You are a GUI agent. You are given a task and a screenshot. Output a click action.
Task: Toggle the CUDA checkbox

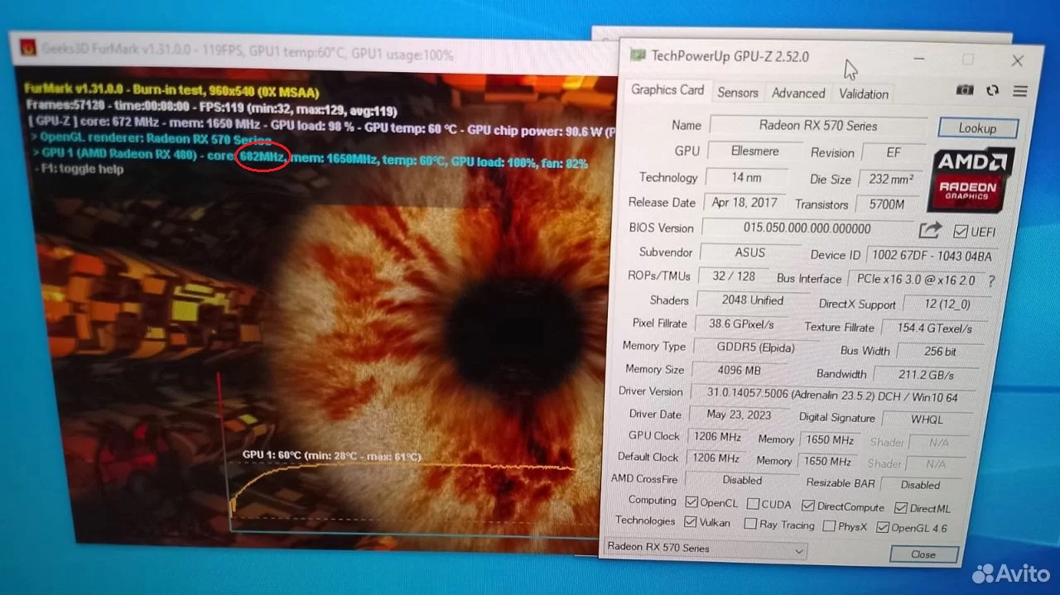[753, 503]
